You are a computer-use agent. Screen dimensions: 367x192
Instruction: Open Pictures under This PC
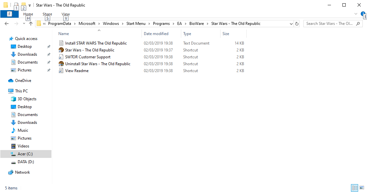click(25, 138)
